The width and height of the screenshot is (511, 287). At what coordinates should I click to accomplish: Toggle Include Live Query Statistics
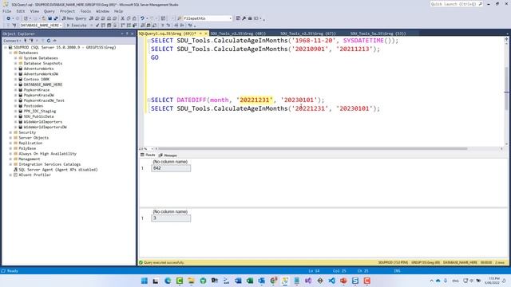[x=129, y=25]
